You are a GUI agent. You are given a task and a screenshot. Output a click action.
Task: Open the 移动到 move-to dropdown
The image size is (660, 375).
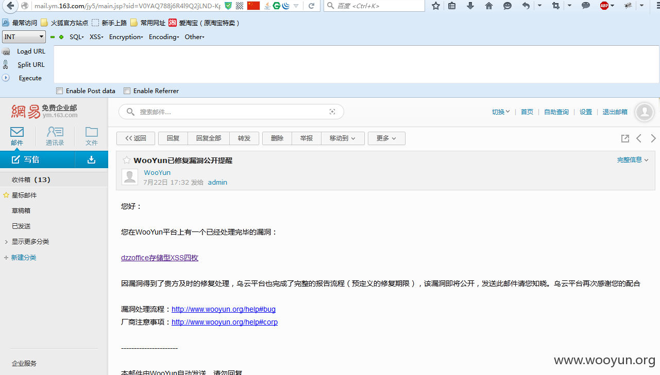[343, 138]
